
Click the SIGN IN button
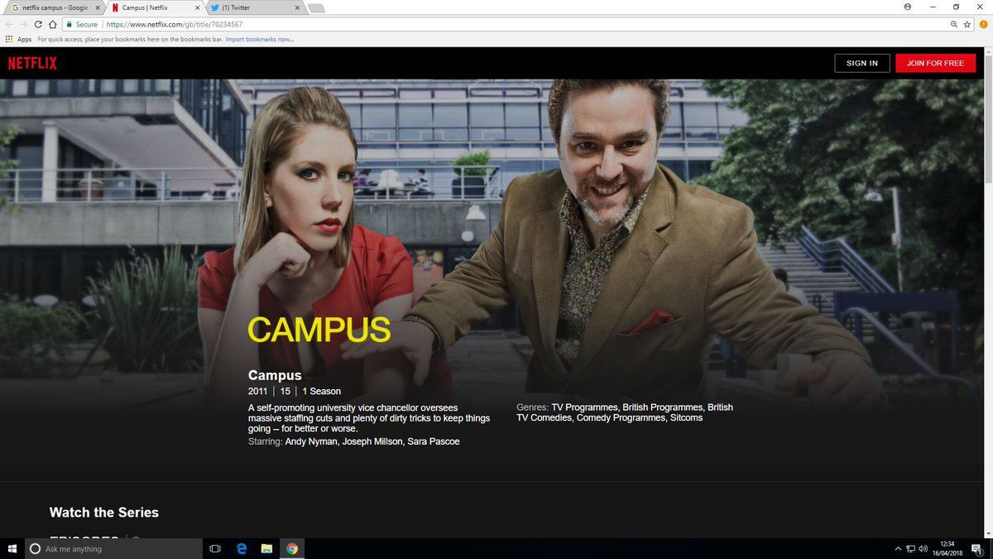(862, 63)
